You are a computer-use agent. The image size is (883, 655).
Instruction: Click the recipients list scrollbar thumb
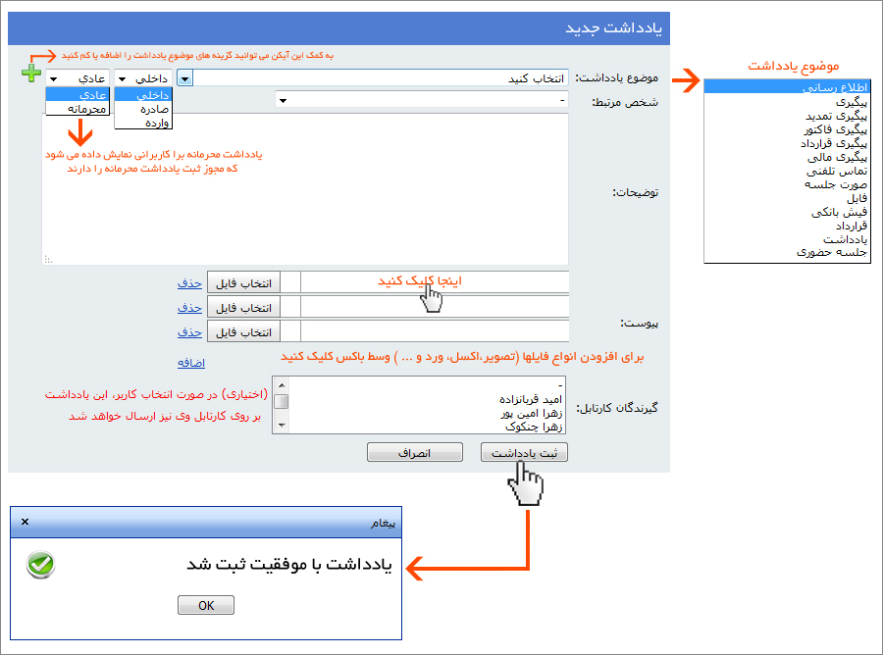coord(282,401)
